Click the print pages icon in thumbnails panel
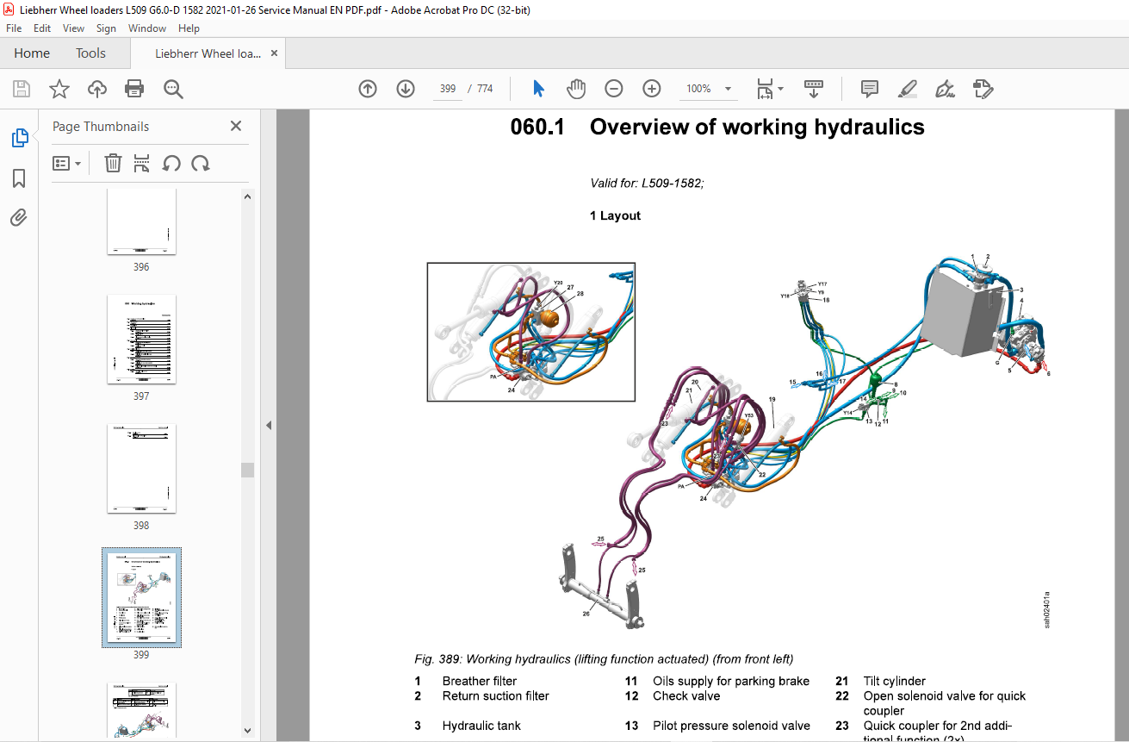Screen dimensions: 1129x742 point(142,163)
